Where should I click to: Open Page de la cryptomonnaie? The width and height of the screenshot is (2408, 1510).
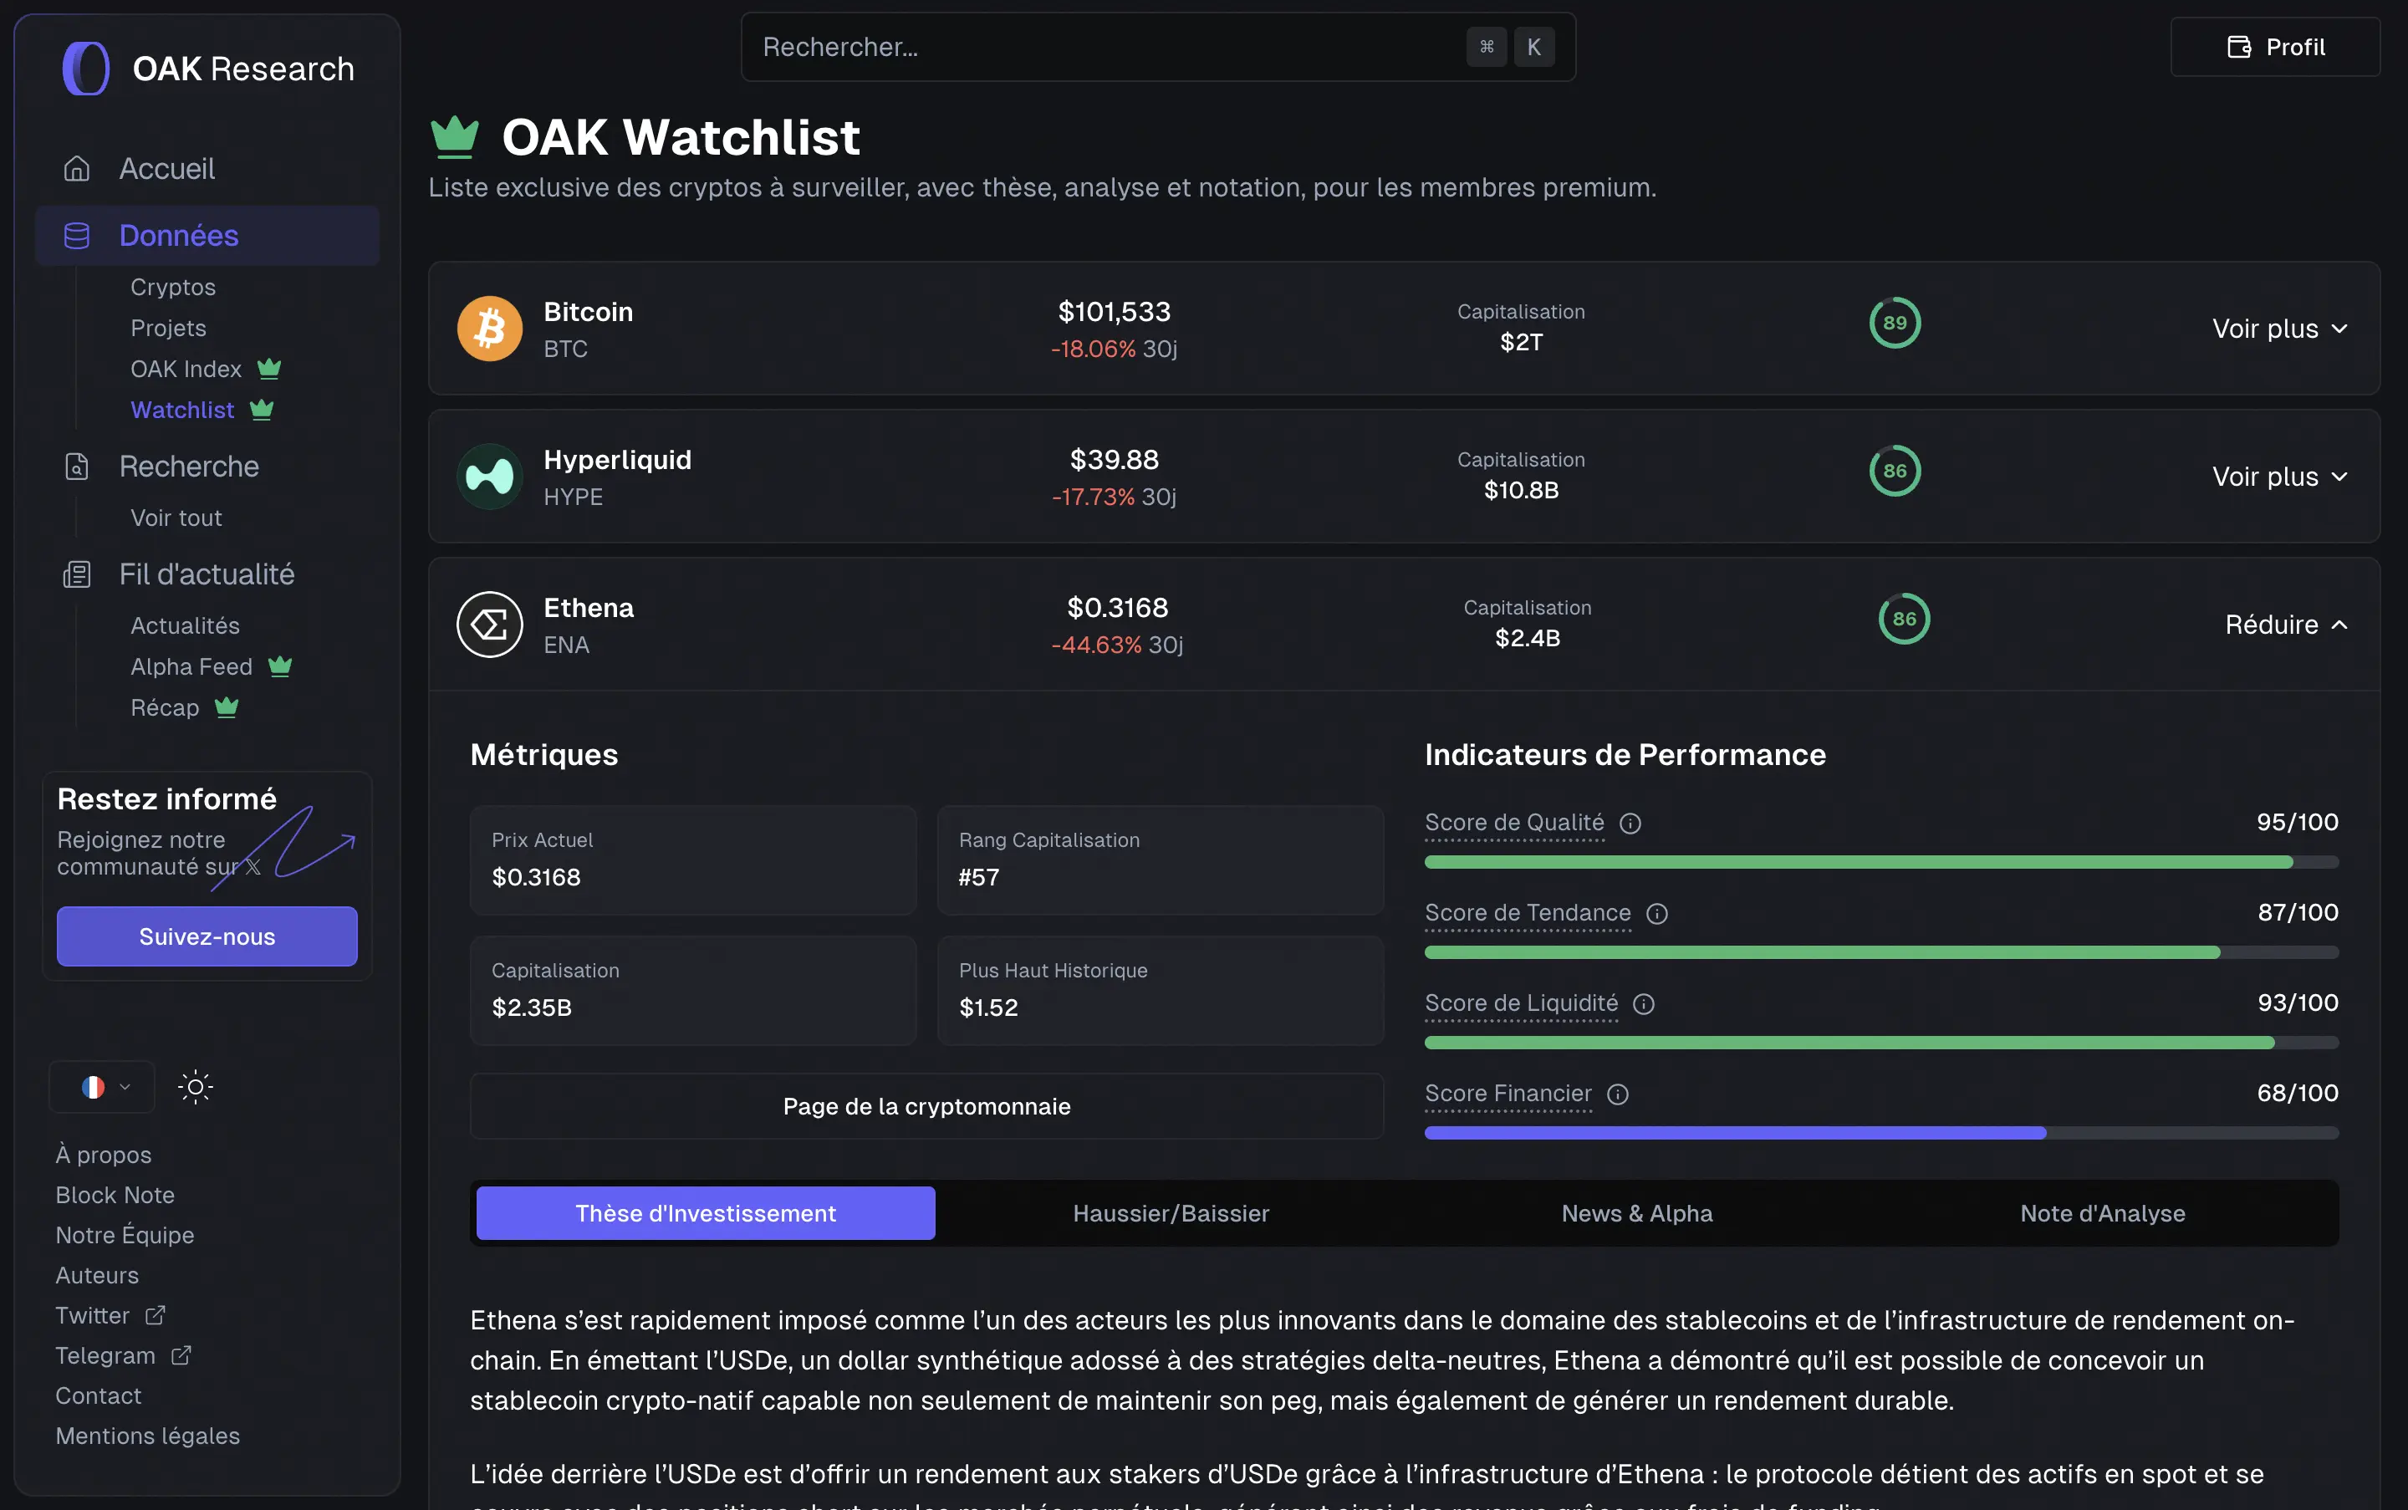pos(926,1105)
